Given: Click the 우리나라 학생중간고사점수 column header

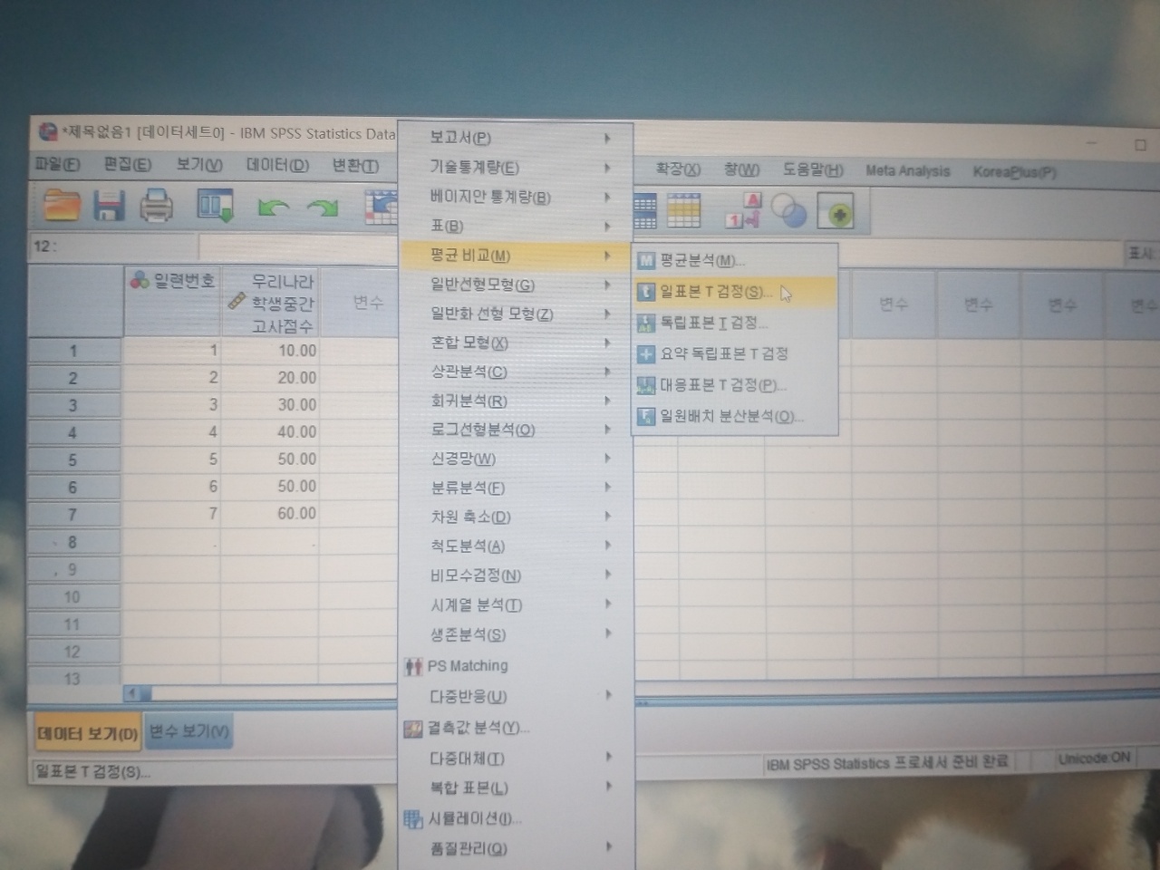Looking at the screenshot, I should point(270,303).
